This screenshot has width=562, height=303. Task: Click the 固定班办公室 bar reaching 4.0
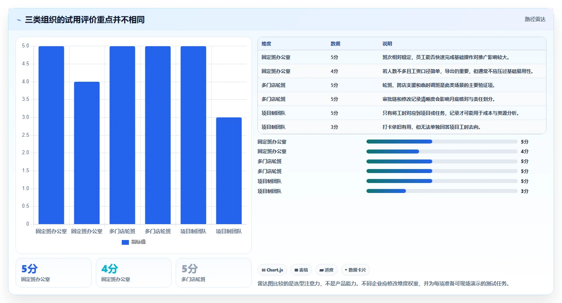[87, 153]
